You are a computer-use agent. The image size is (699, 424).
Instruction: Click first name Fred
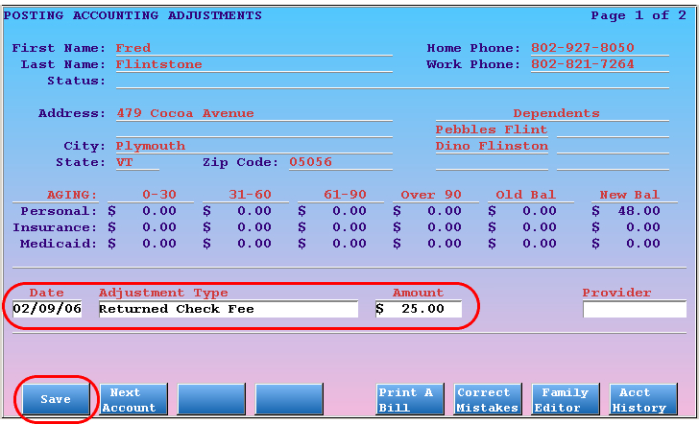pos(133,48)
